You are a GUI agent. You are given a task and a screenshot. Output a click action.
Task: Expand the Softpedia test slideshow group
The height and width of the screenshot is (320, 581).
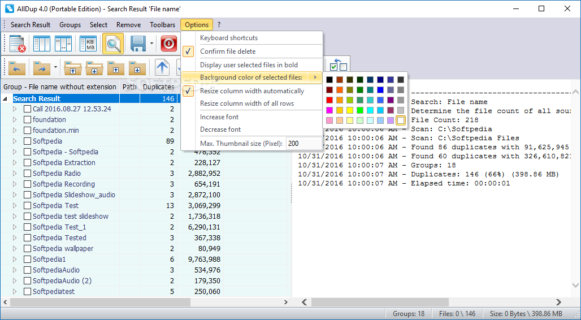click(15, 217)
